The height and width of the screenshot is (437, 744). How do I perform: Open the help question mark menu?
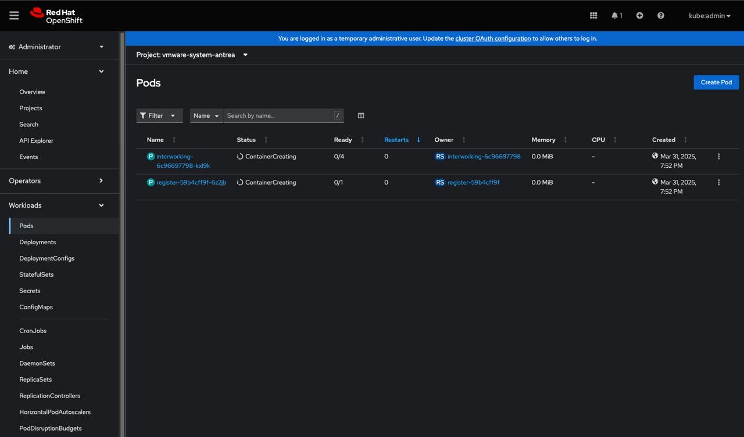660,16
